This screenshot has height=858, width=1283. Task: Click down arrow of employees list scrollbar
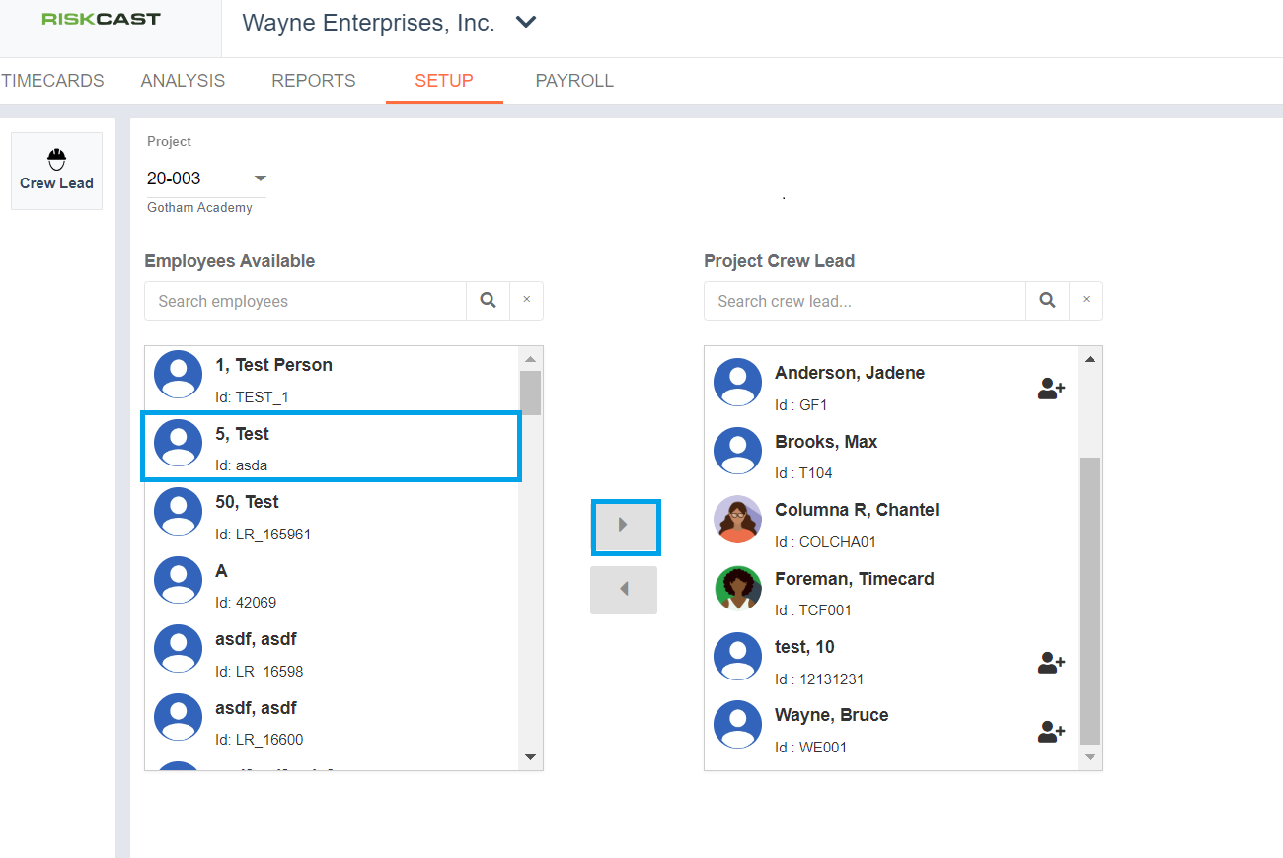(530, 757)
